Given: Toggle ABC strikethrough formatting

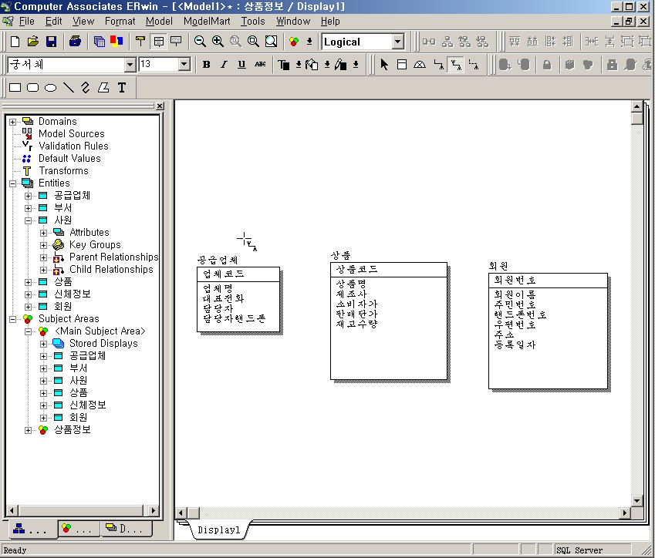Looking at the screenshot, I should 260,64.
